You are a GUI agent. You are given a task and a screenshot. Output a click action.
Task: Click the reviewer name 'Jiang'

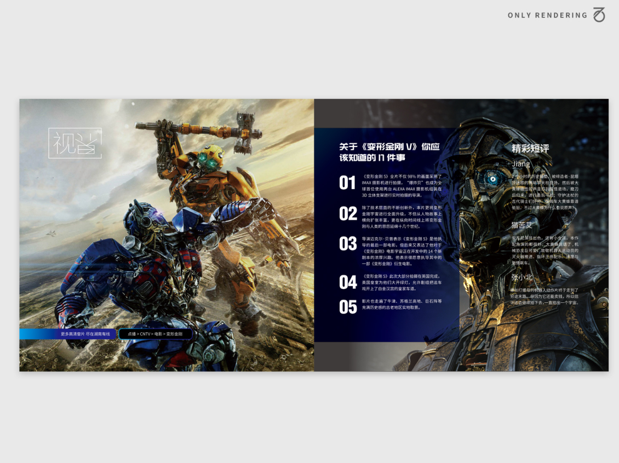coord(521,164)
